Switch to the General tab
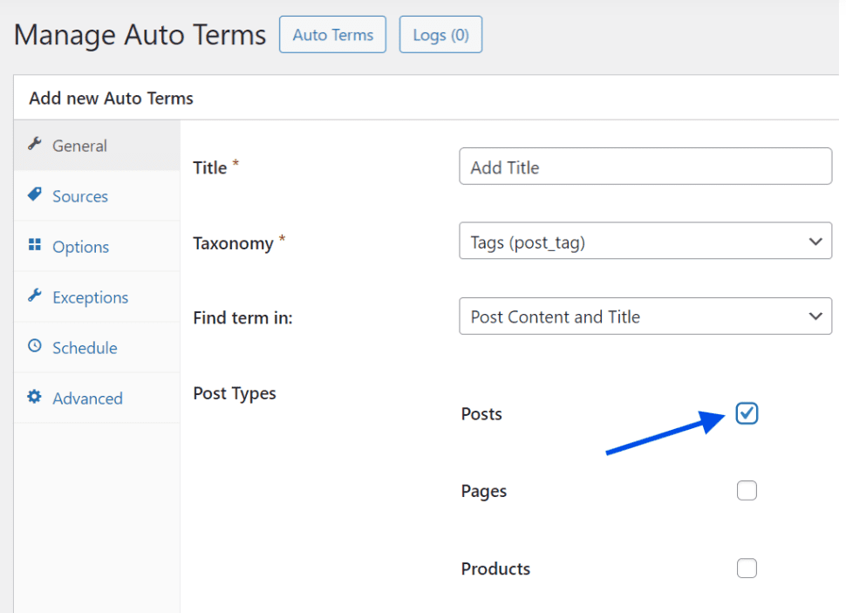The width and height of the screenshot is (846, 613). click(97, 146)
